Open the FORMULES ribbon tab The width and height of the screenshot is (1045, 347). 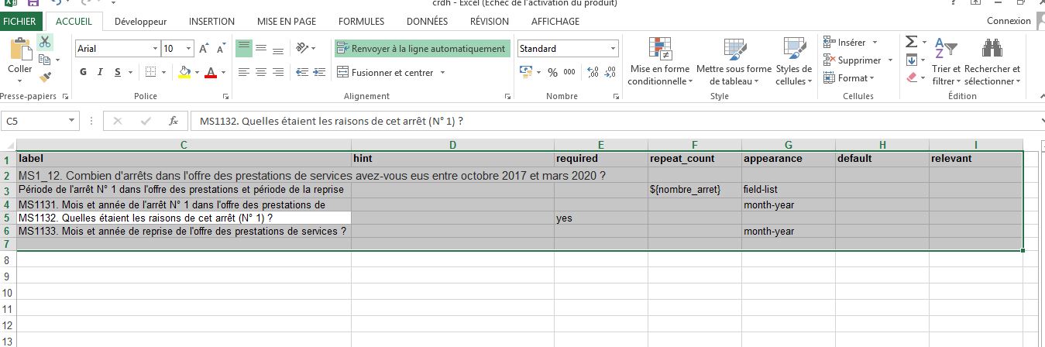coord(361,22)
